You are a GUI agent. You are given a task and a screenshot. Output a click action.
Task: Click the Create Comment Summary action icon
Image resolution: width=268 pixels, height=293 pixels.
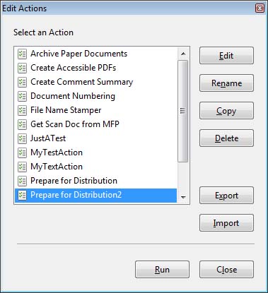click(22, 82)
